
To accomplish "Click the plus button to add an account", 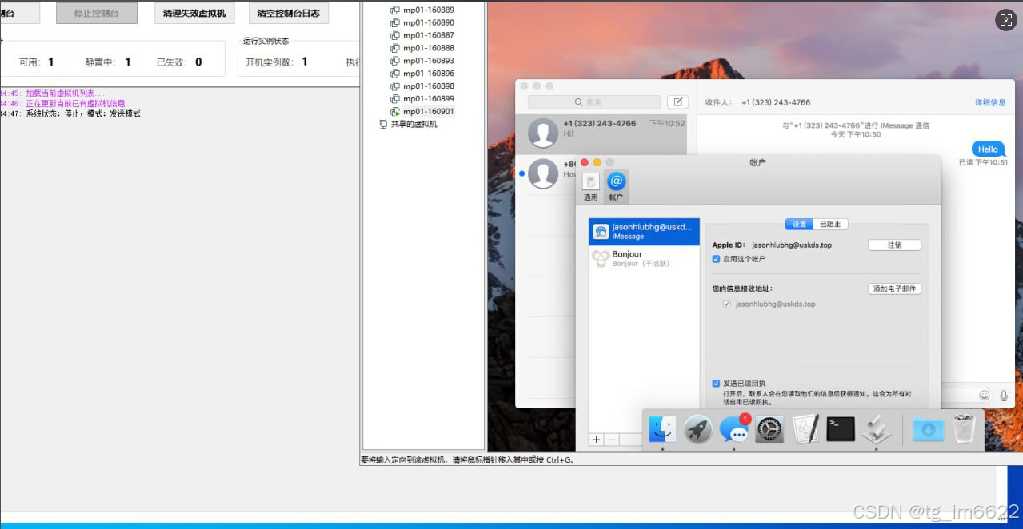I will (596, 440).
